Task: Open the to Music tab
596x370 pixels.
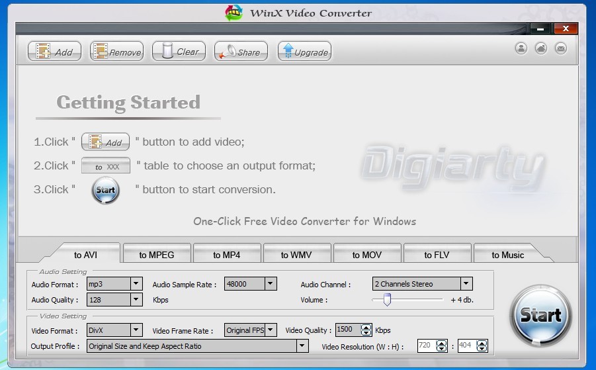Action: coord(507,255)
